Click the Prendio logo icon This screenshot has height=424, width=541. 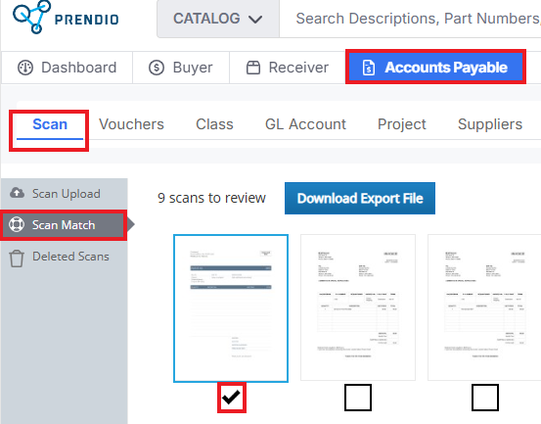pos(31,17)
